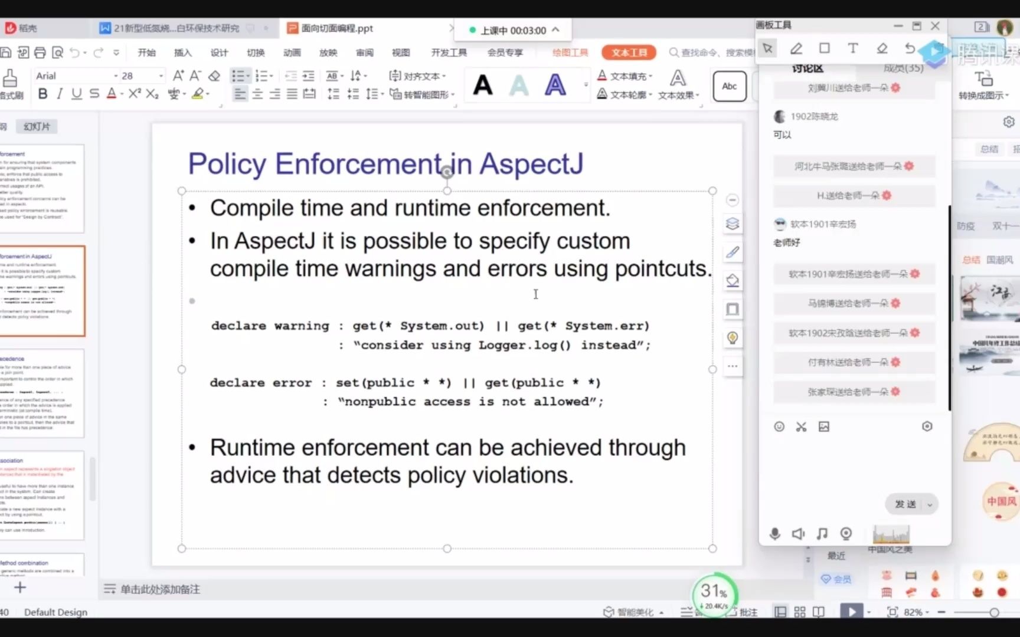Click the Abc shape style box
Image resolution: width=1020 pixels, height=637 pixels.
tap(730, 86)
